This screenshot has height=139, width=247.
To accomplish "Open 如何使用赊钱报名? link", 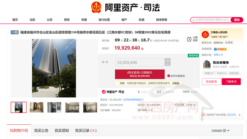I will [134, 100].
